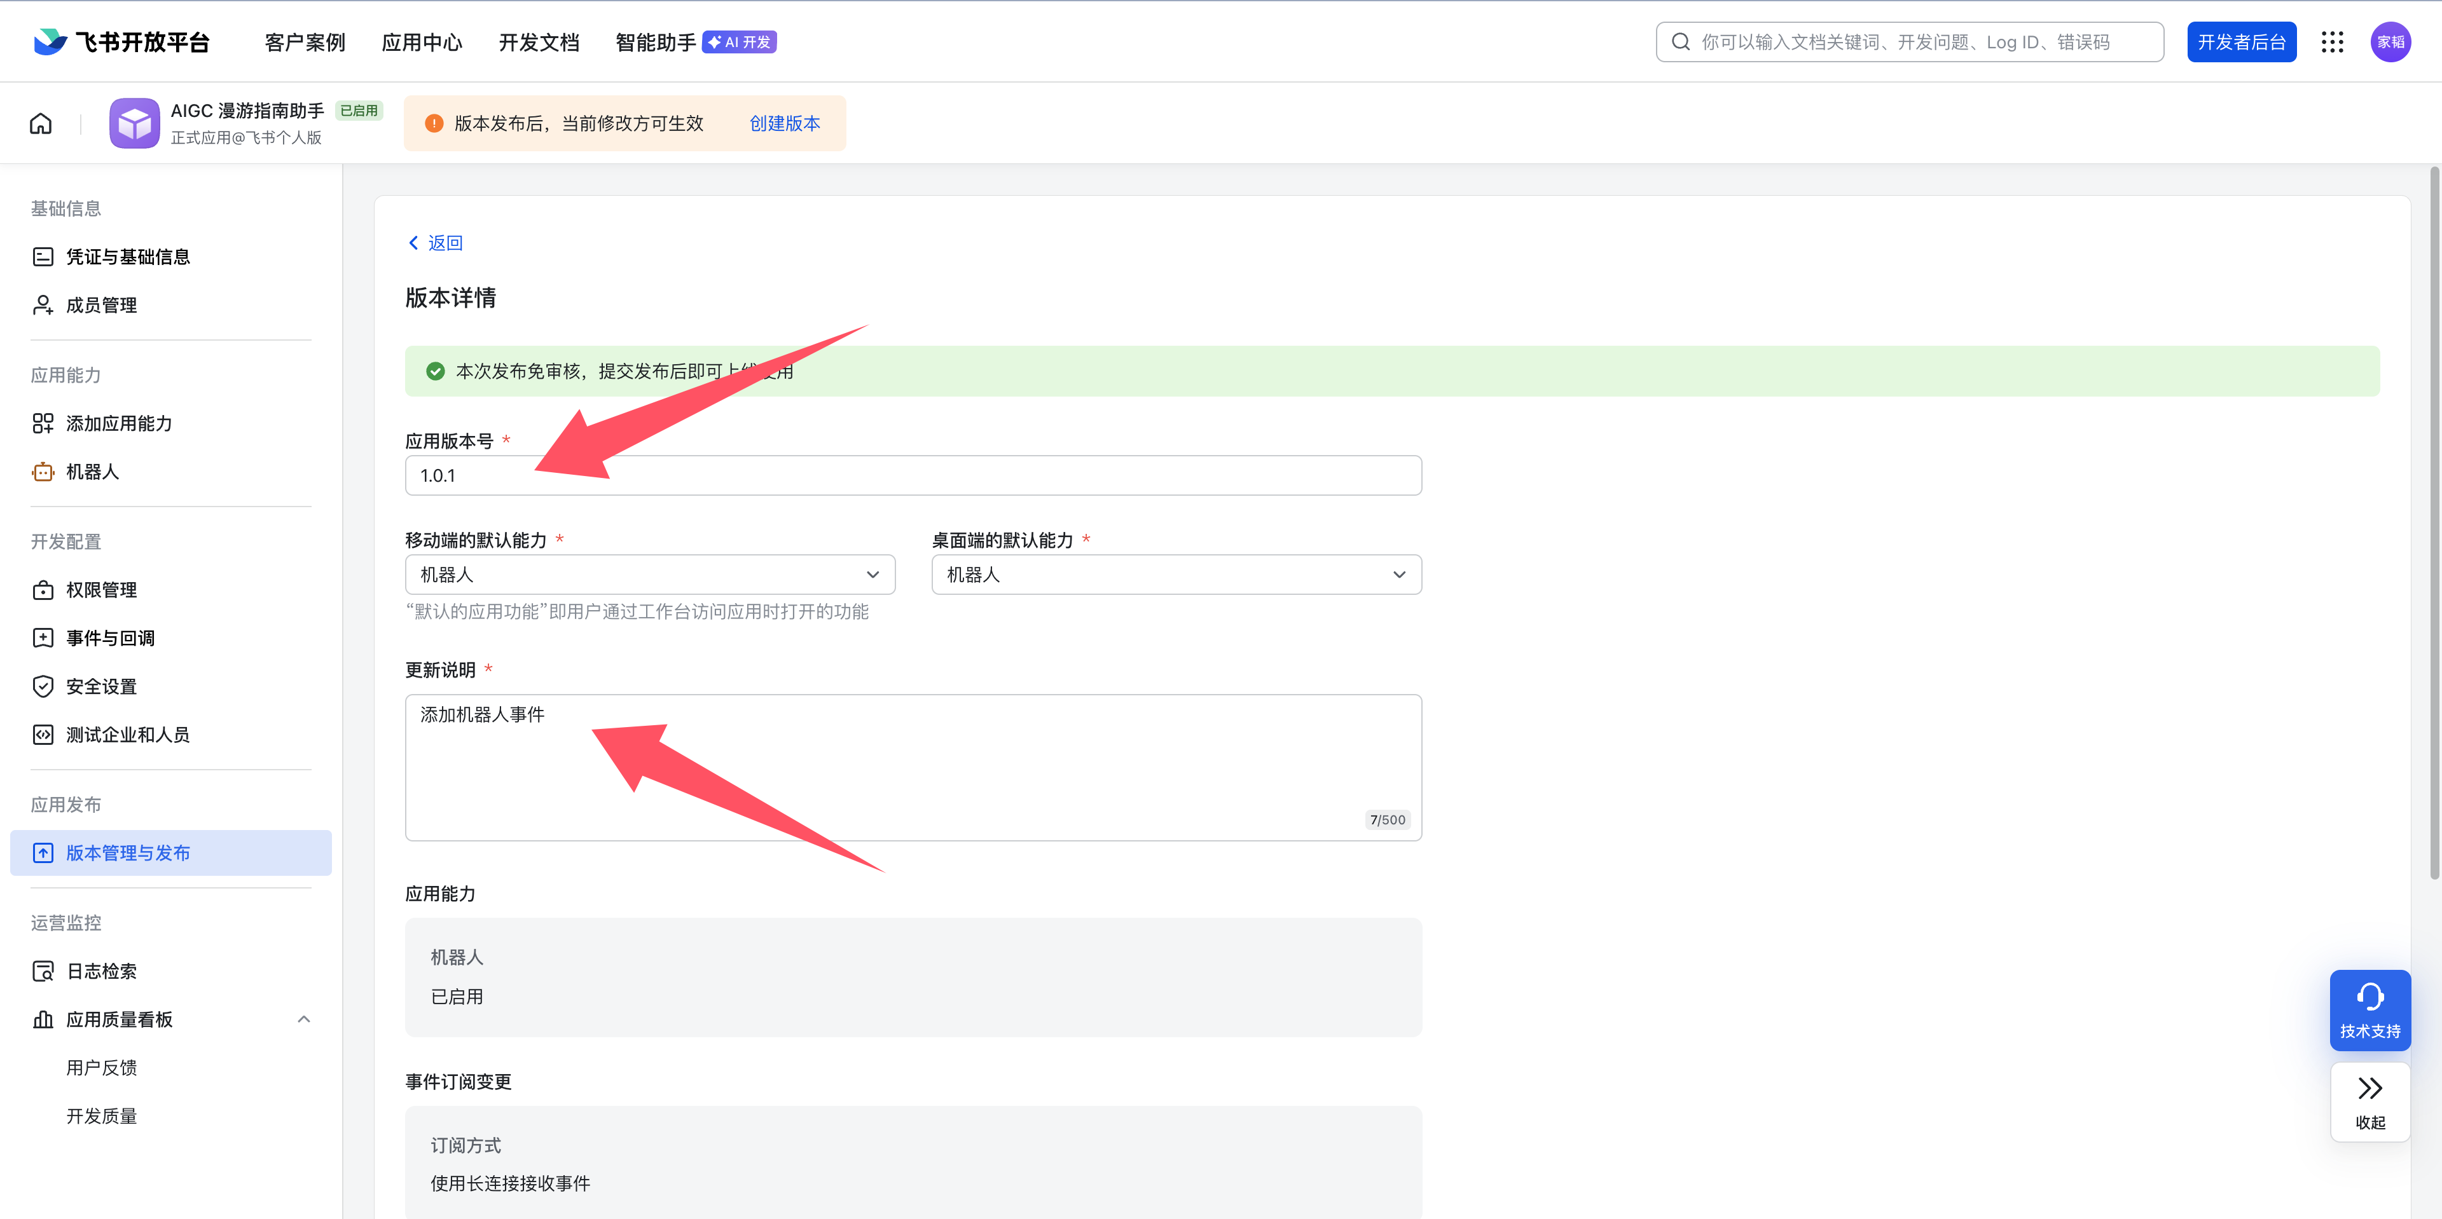This screenshot has width=2442, height=1219.
Task: Open the Developer Docs menu
Action: [539, 42]
